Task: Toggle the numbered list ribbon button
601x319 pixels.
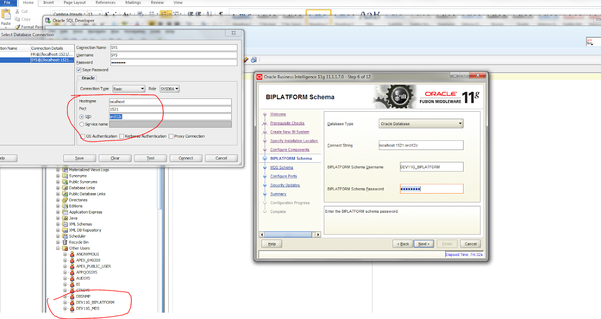Action: [164, 14]
